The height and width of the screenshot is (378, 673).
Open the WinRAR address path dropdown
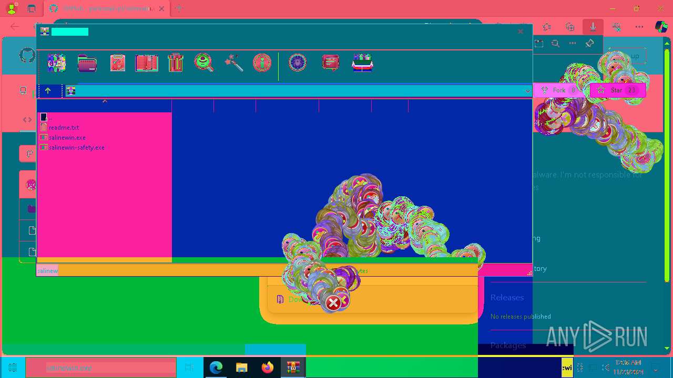[x=527, y=91]
